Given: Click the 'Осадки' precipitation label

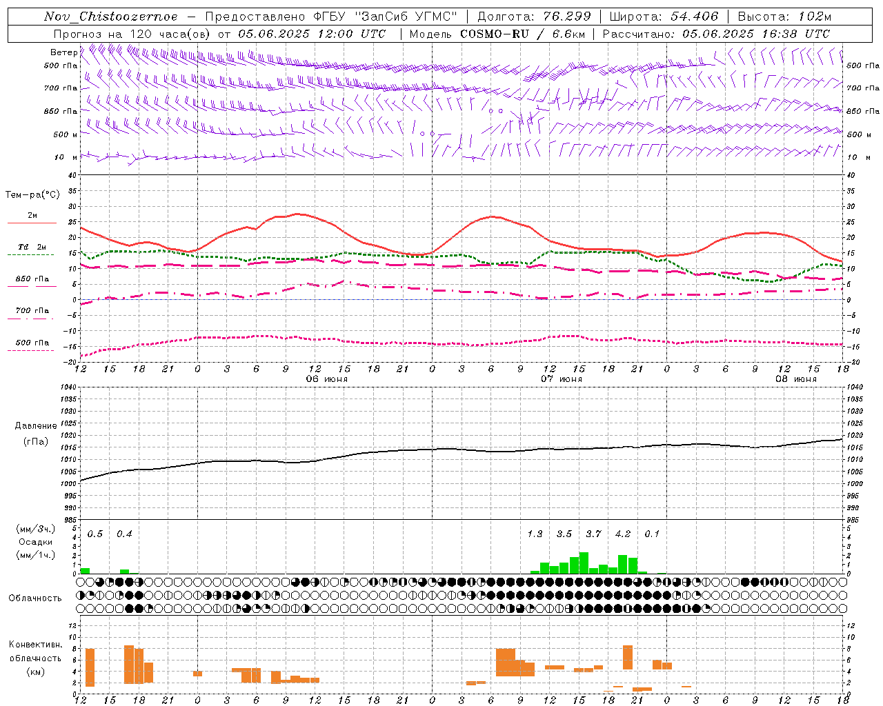Looking at the screenshot, I should pyautogui.click(x=35, y=542).
